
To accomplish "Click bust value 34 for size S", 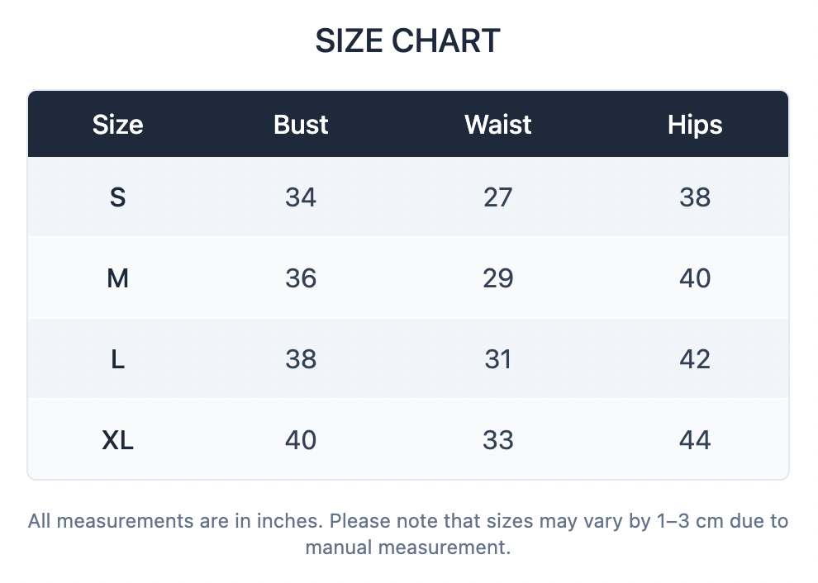I will pyautogui.click(x=301, y=197).
